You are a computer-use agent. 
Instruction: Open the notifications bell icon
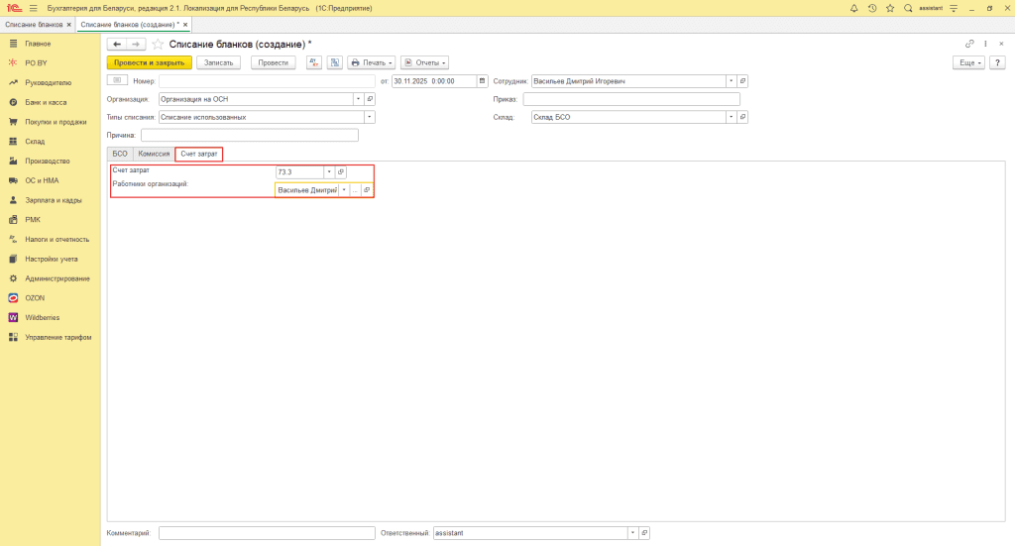click(854, 8)
